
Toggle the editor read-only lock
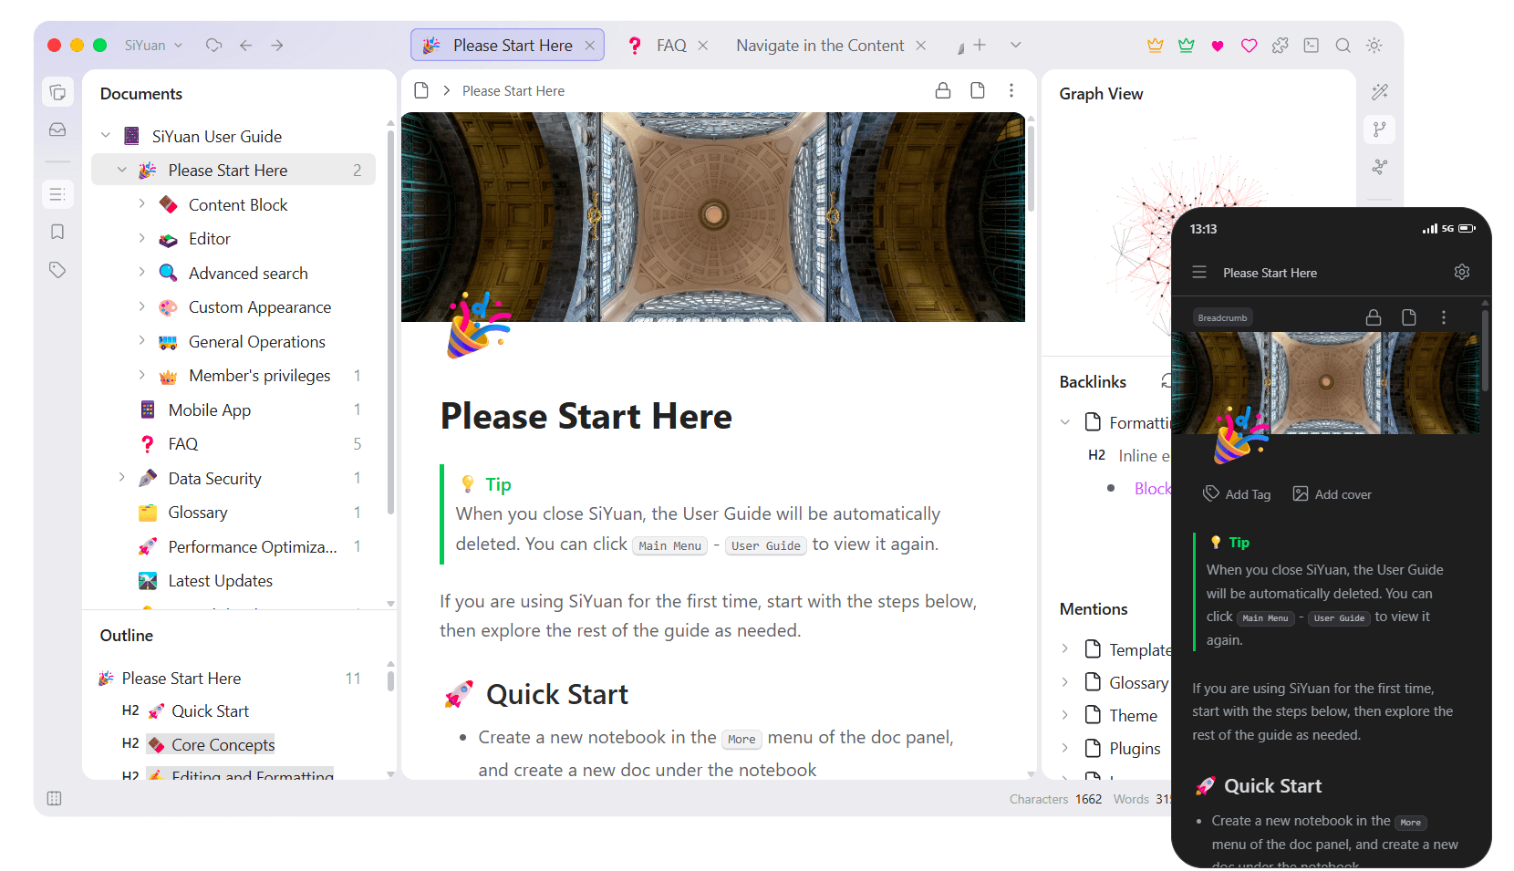click(943, 90)
